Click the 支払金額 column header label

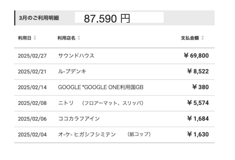190,38
